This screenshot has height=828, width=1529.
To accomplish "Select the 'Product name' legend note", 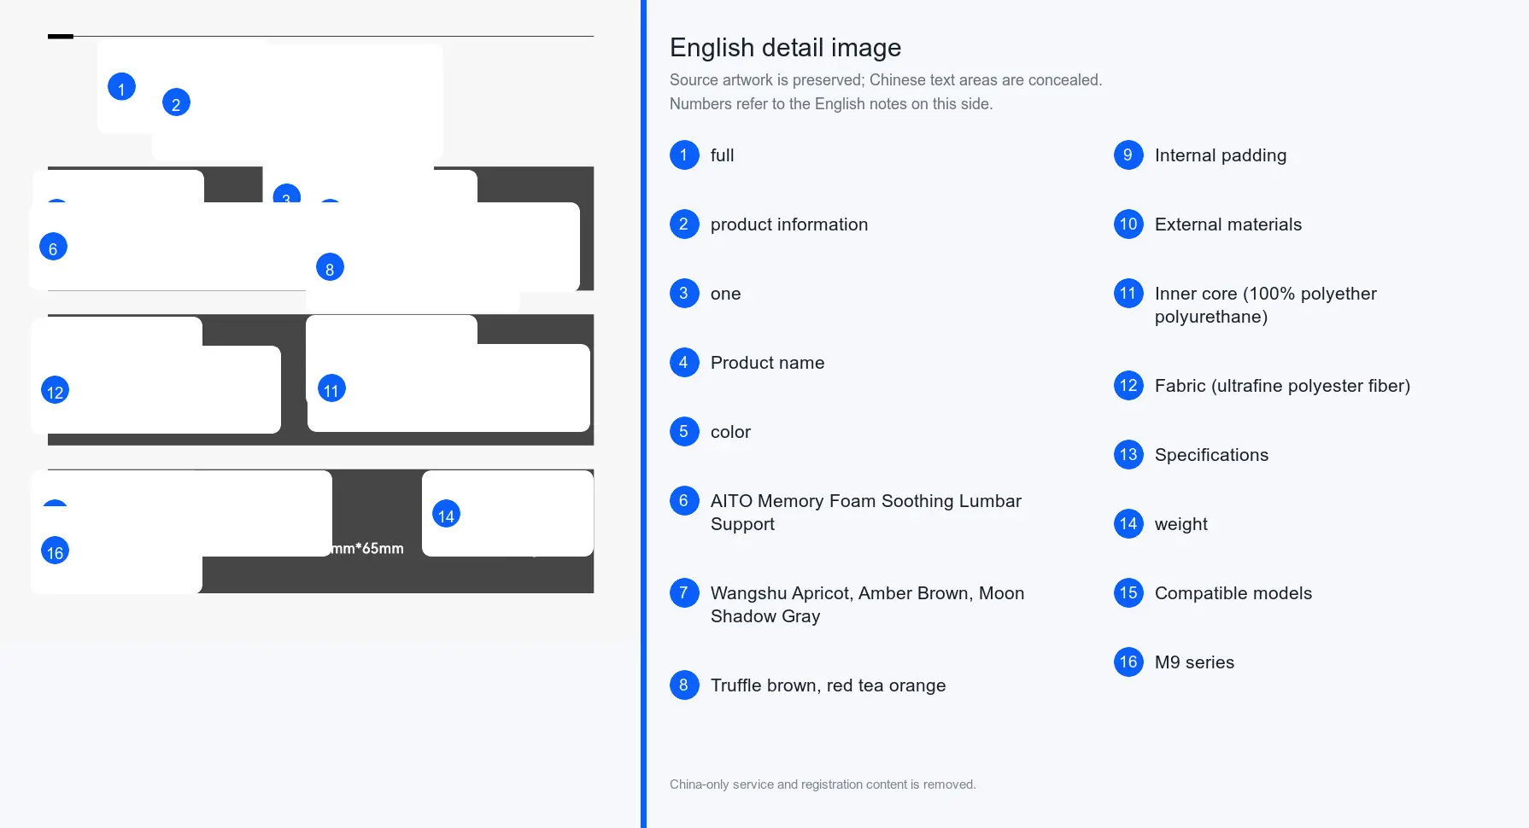I will pos(767,363).
